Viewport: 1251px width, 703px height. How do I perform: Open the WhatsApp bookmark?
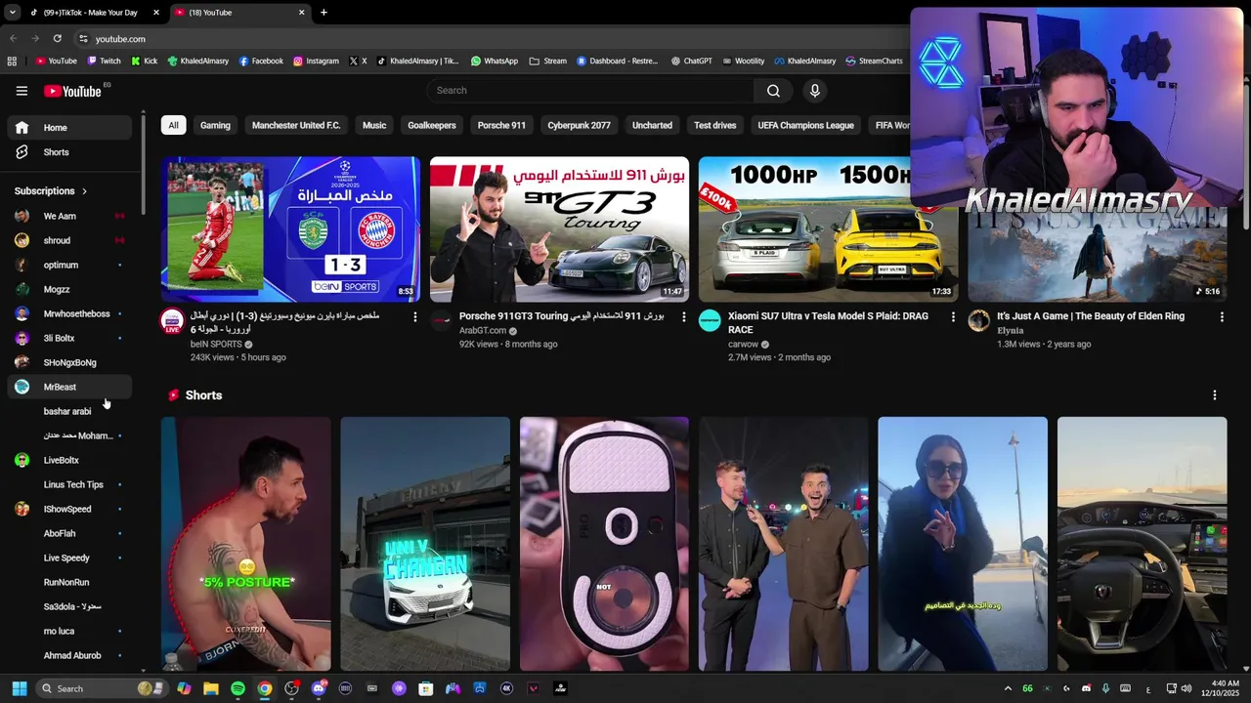[495, 61]
